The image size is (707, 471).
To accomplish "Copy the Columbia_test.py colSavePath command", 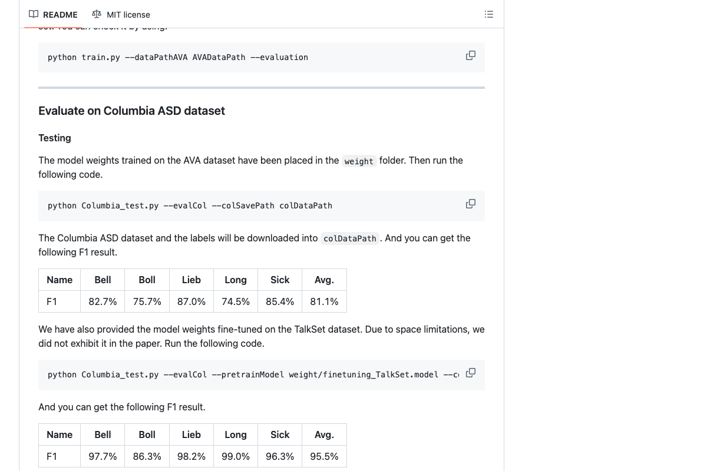I will click(x=471, y=204).
